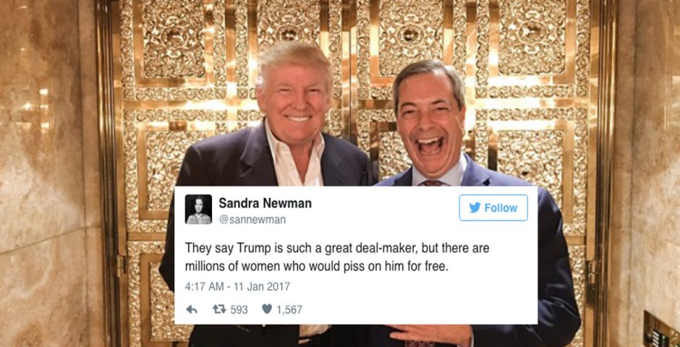The image size is (680, 347).
Task: Open the @sannewman handle link
Action: point(252,220)
